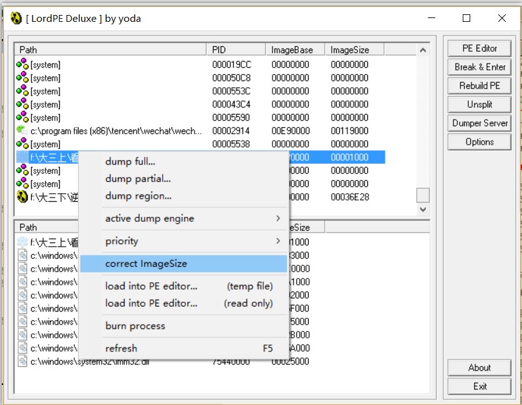Sort processes by PID column header
522x405 pixels.
235,49
